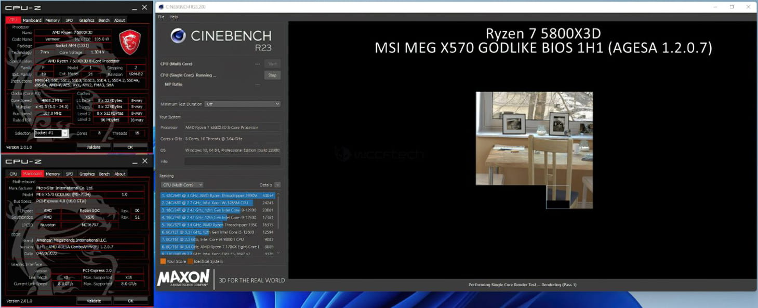The height and width of the screenshot is (308, 758).
Task: Maximize the Cinebench window
Action: click(732, 7)
